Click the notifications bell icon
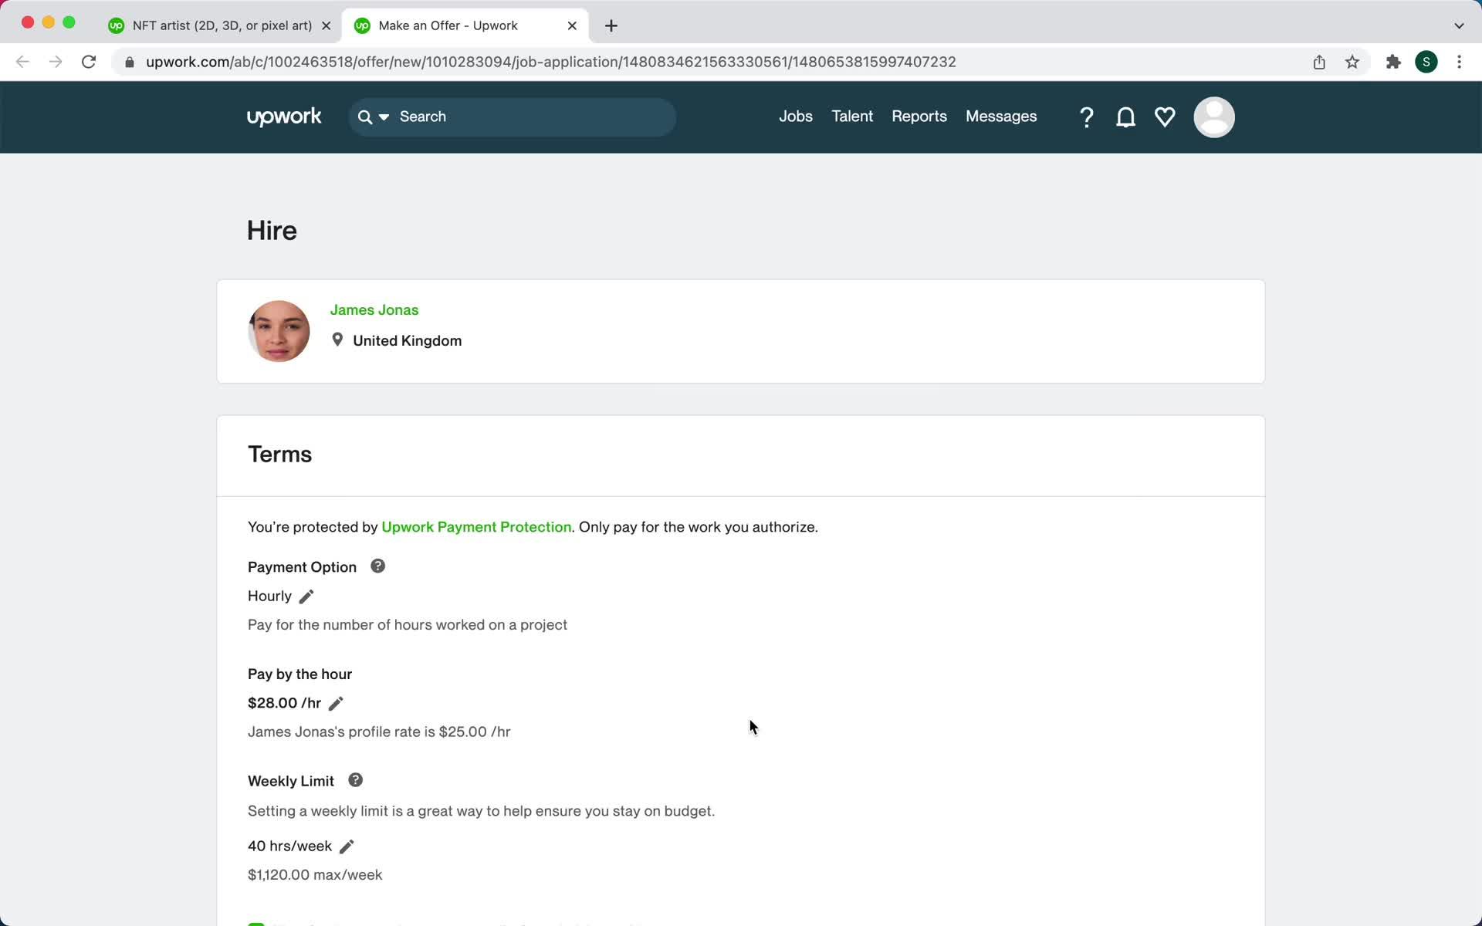The height and width of the screenshot is (926, 1482). 1125,117
